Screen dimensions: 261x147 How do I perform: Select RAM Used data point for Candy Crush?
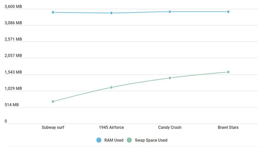(x=170, y=12)
